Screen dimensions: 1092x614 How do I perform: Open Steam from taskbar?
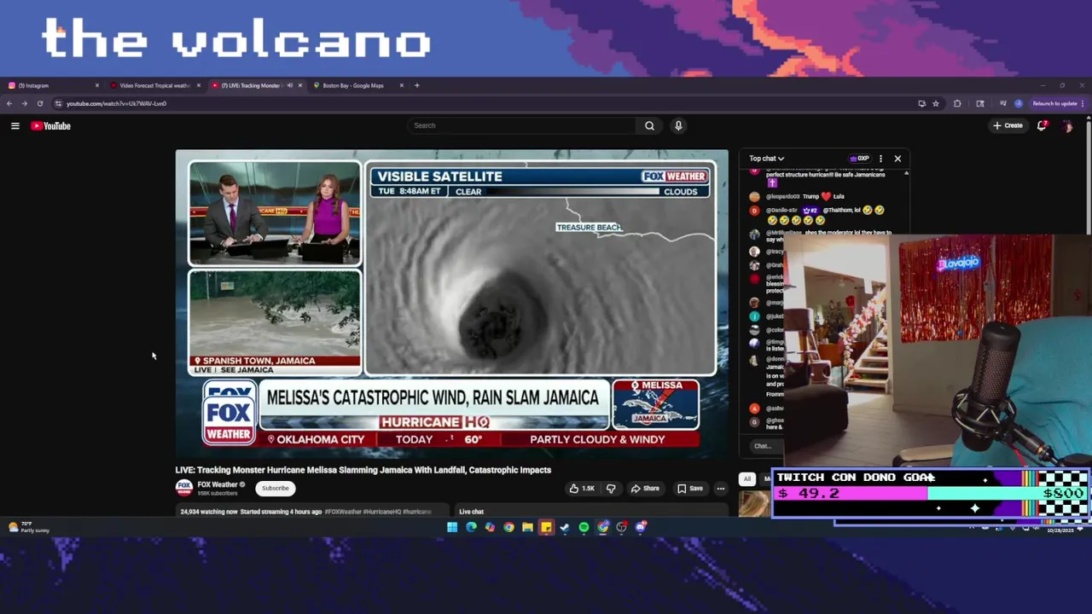(x=565, y=527)
